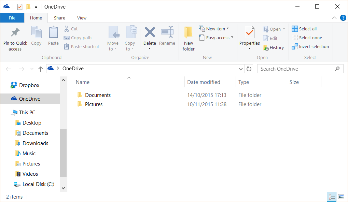Click the Rename icon
The width and height of the screenshot is (348, 202).
pos(167,32)
